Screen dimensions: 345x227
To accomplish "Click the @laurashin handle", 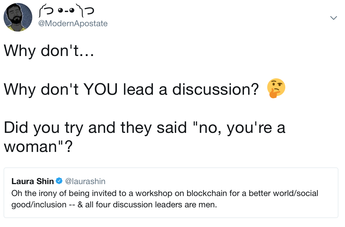I will coord(85,181).
